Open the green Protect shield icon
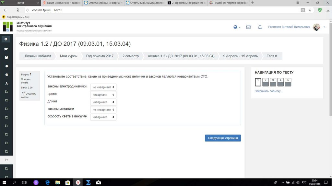This screenshot has height=186, width=332. (x=320, y=10)
